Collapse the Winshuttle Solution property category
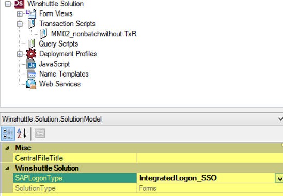This screenshot has height=196, width=283. (7, 169)
